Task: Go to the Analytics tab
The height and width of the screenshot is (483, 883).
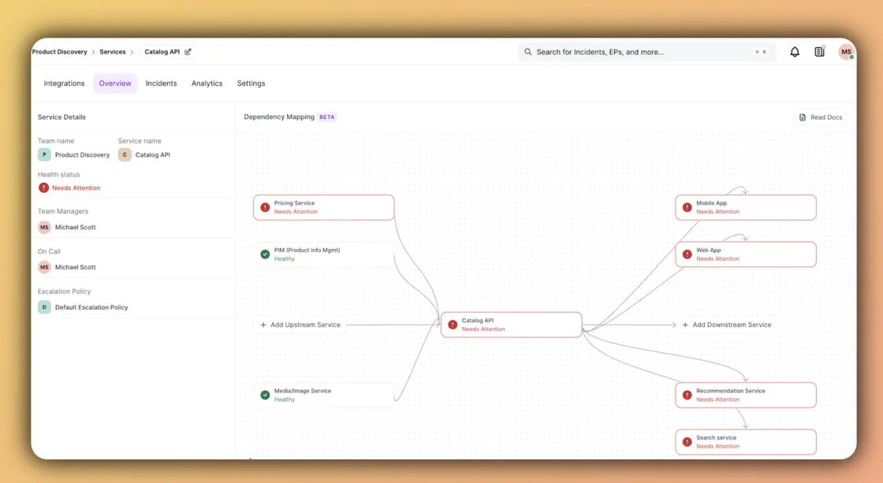Action: 207,84
